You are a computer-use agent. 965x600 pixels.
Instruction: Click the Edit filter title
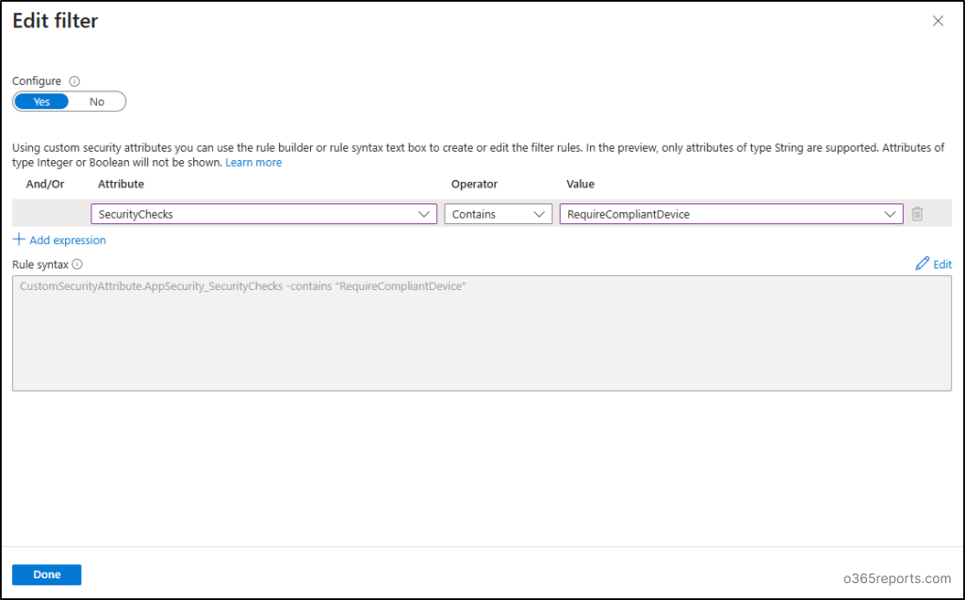[x=56, y=21]
